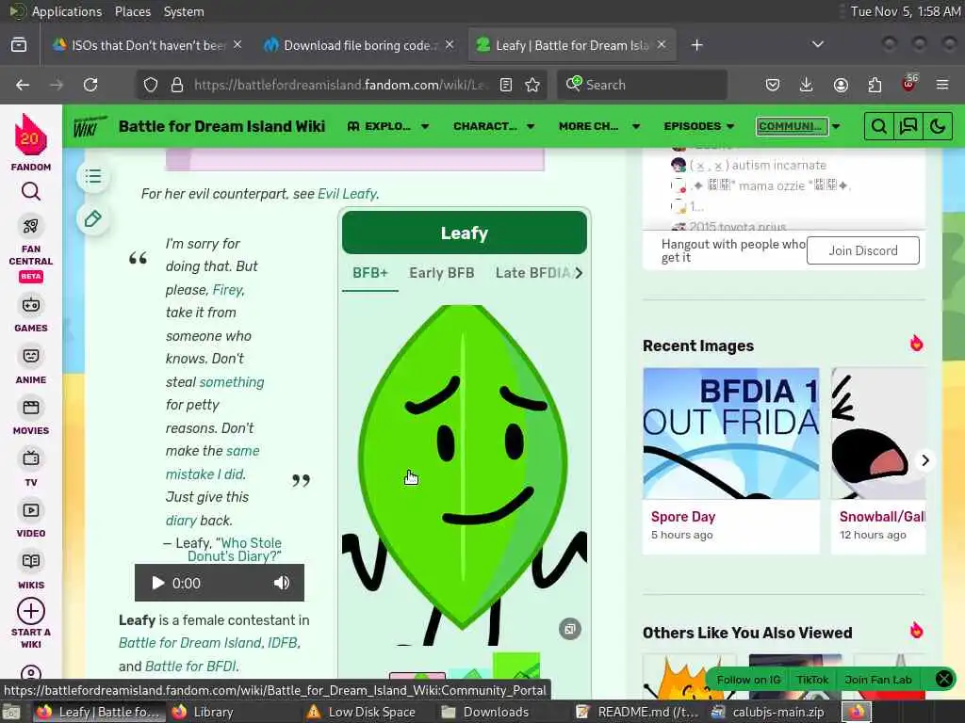Select the BFB+ infobox tab
Image resolution: width=965 pixels, height=723 pixels.
coord(369,273)
